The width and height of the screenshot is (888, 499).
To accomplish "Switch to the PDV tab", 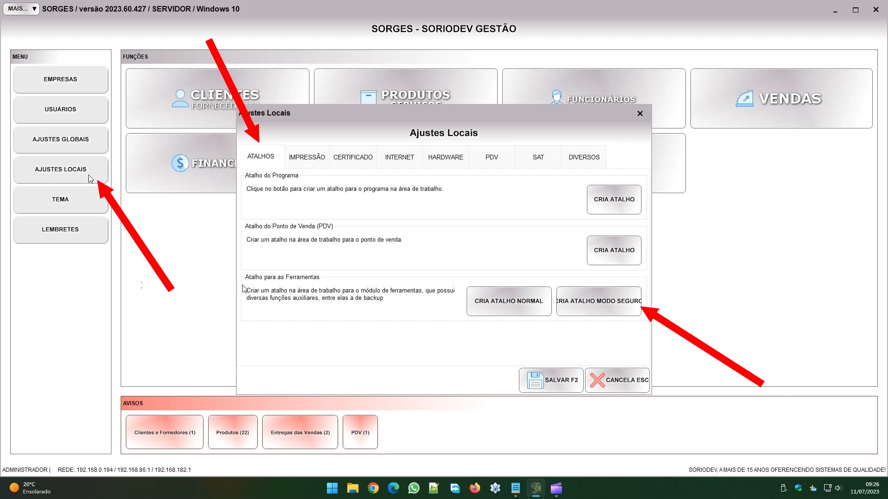I will 492,158.
